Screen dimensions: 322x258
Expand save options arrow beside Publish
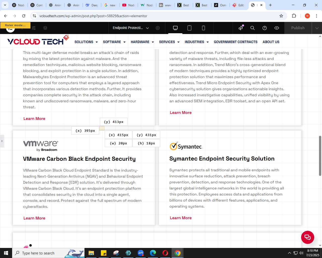click(317, 28)
